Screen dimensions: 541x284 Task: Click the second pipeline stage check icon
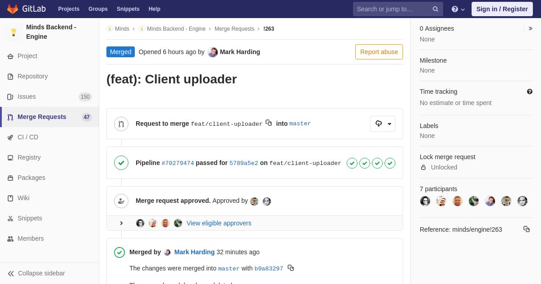point(365,163)
